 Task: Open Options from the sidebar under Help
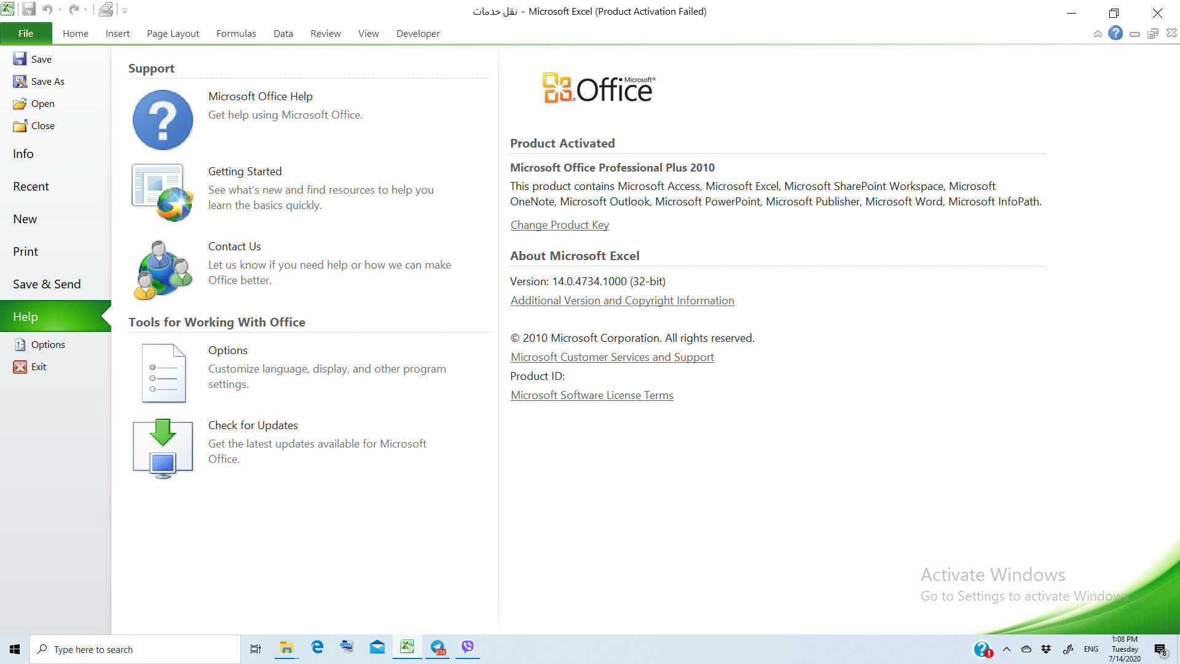click(39, 344)
